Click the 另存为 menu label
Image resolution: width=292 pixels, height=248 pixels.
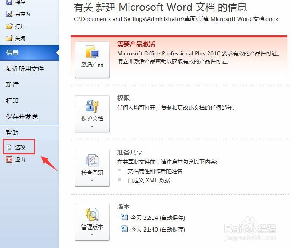point(22,14)
